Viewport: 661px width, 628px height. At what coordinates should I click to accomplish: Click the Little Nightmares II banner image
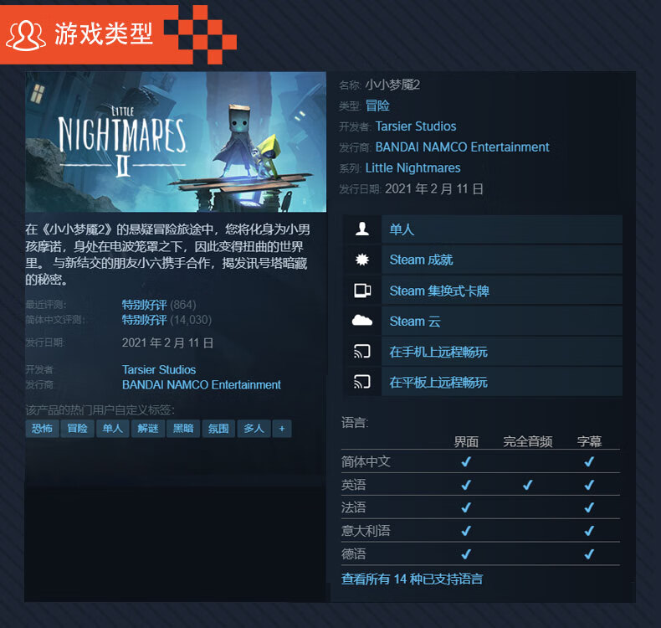(x=176, y=142)
